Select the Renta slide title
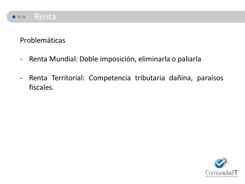Image resolution: width=245 pixels, height=184 pixels. 45,17
